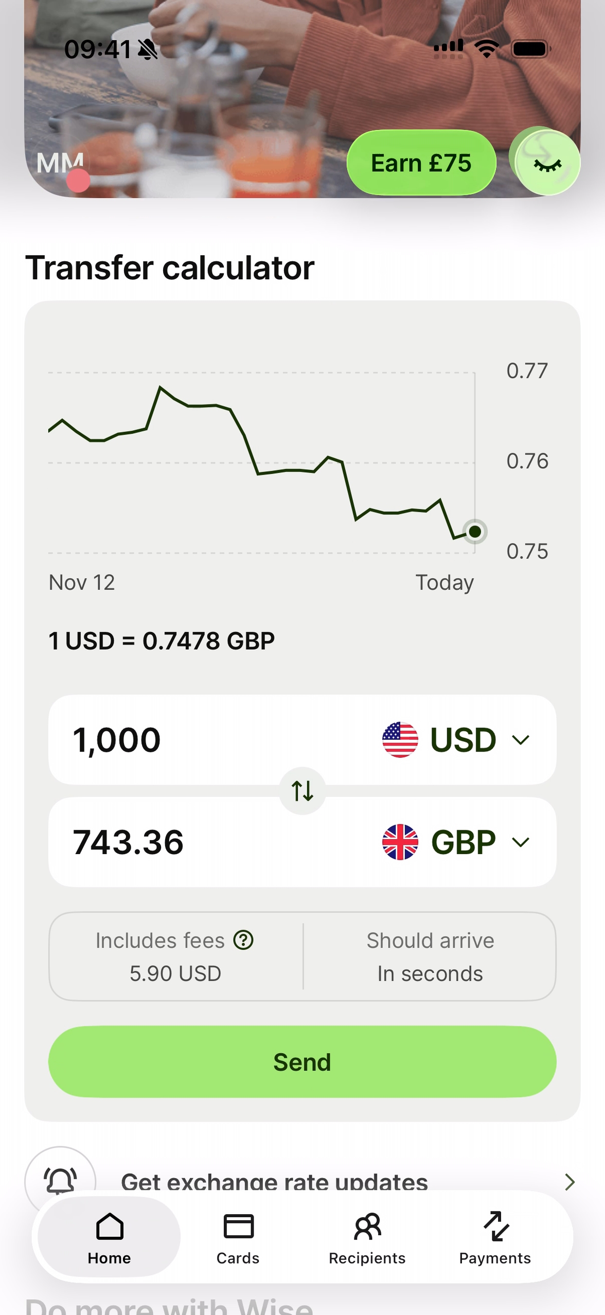Tap the US flag icon
605x1315 pixels.
pos(400,739)
